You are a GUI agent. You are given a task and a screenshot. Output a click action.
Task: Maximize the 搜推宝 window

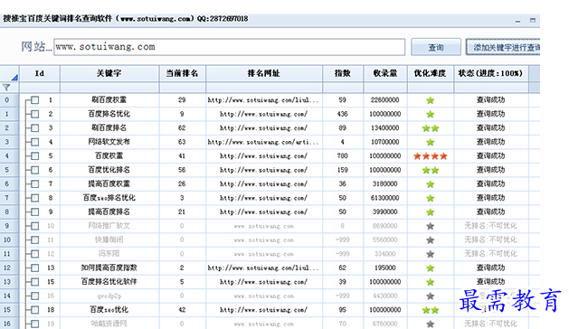pyautogui.click(x=533, y=20)
